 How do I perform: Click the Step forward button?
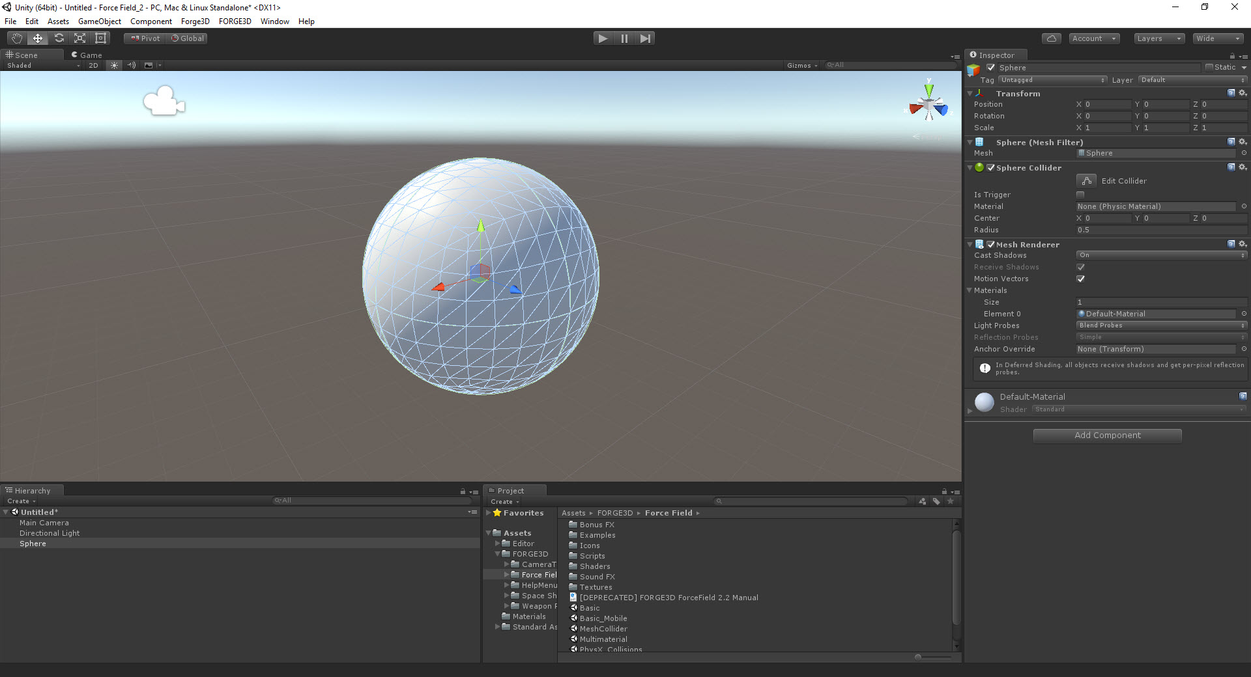tap(645, 38)
